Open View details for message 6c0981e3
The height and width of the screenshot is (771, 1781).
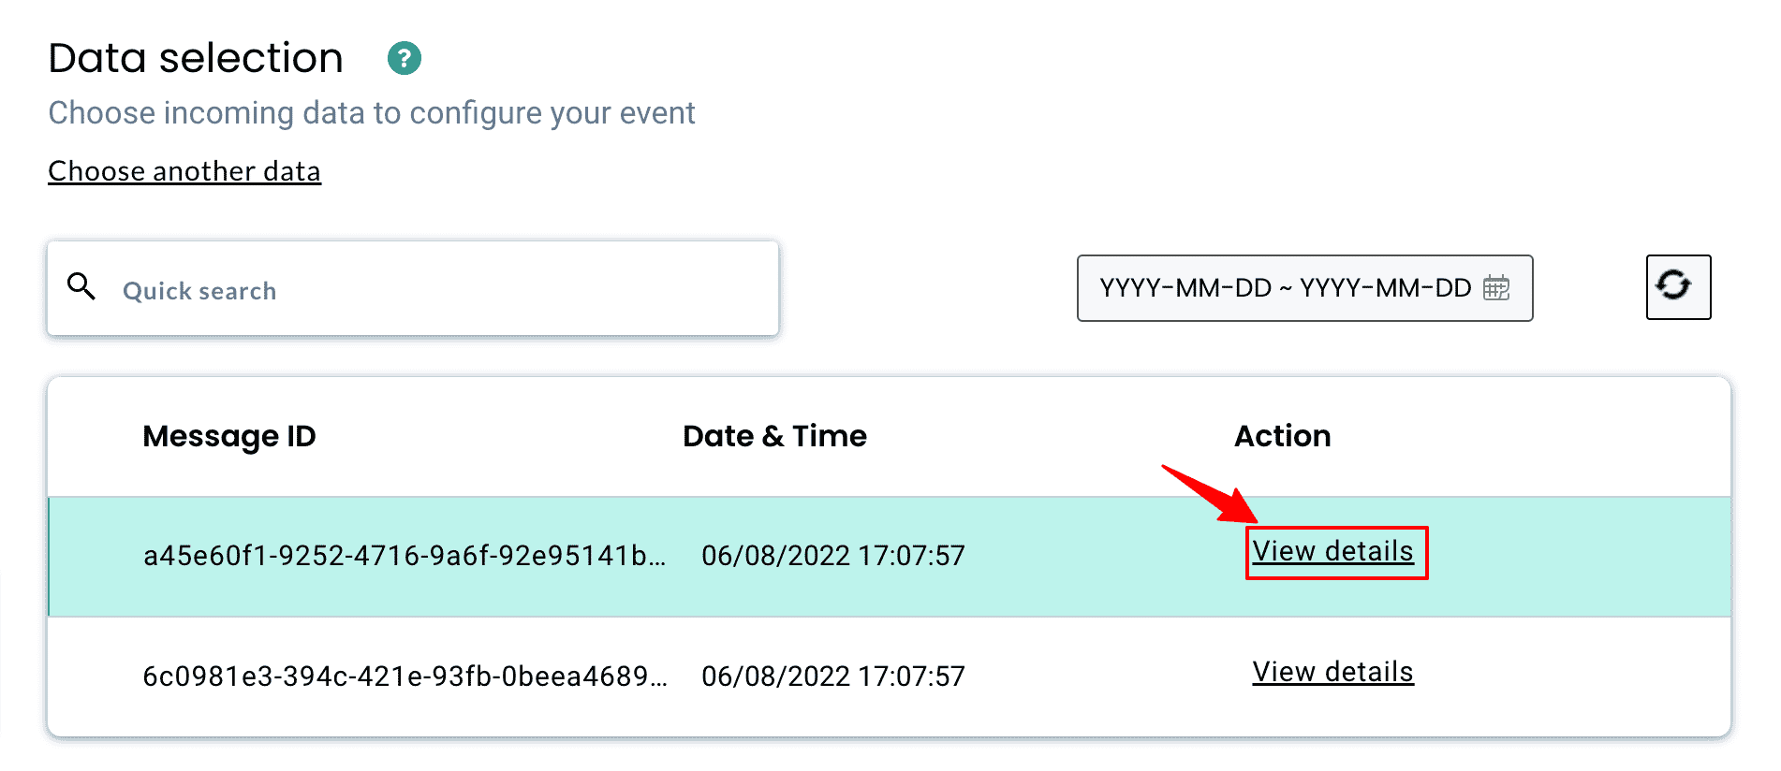[1332, 672]
